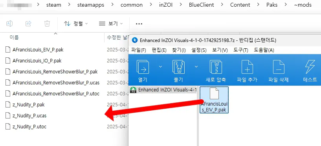Click the Delete File (파일 삭제) icon
The height and width of the screenshot is (146, 321).
[279, 67]
